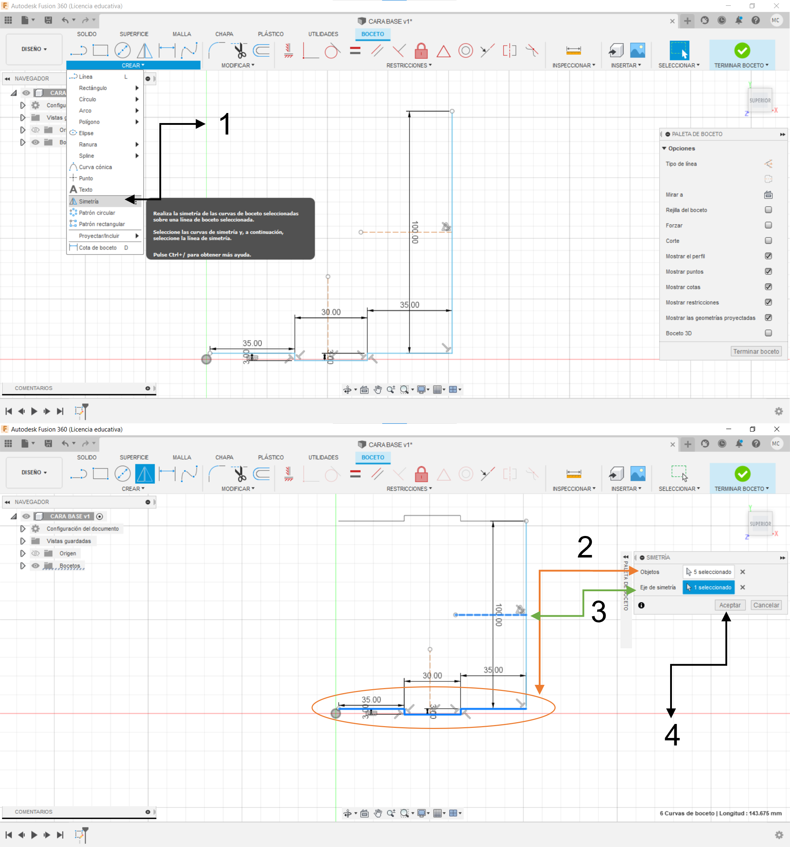
Task: Choose Simetría from the Crear menu
Action: tap(89, 201)
